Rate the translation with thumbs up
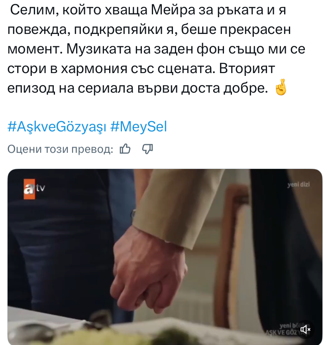330x345 pixels. point(125,149)
